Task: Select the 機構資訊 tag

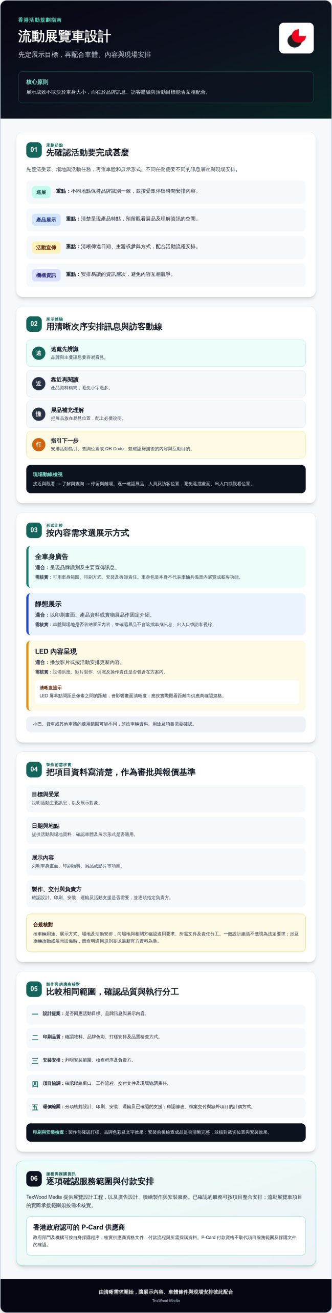Action: tap(46, 275)
